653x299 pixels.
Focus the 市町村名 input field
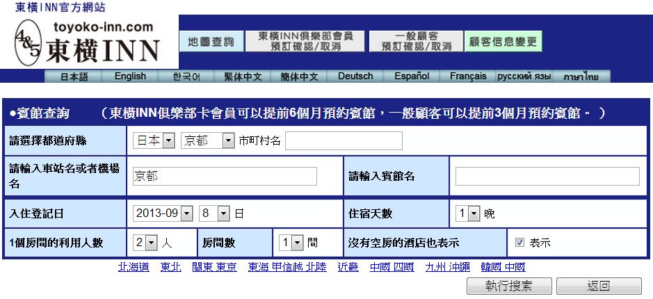click(344, 140)
